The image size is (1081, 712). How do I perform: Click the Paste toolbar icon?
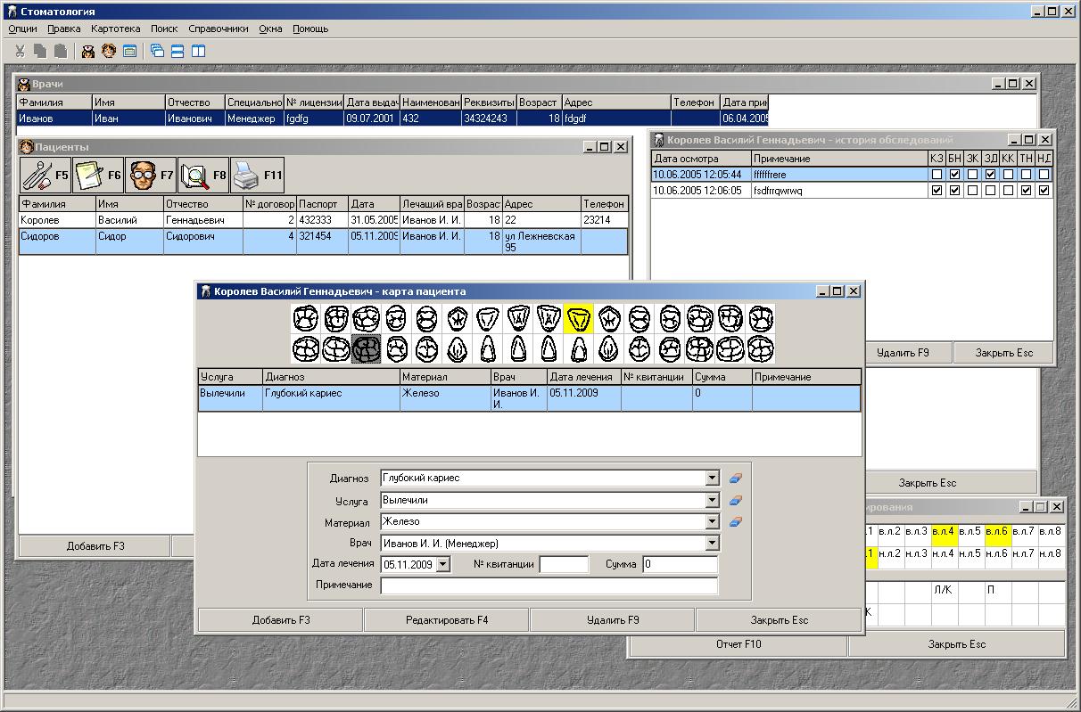coord(60,51)
